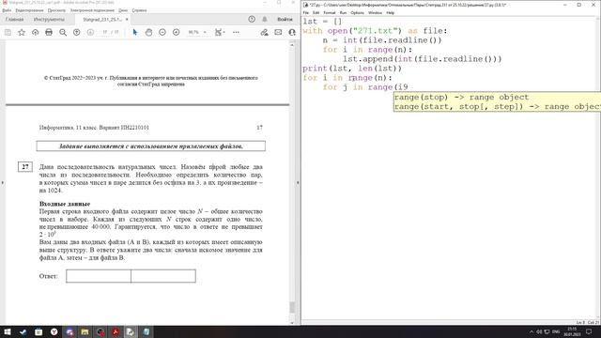
Task: Click the taskbar clock and date
Action: tap(572, 331)
